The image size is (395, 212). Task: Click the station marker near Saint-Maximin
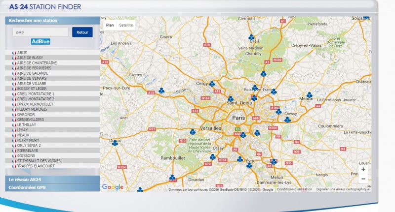(x=251, y=37)
